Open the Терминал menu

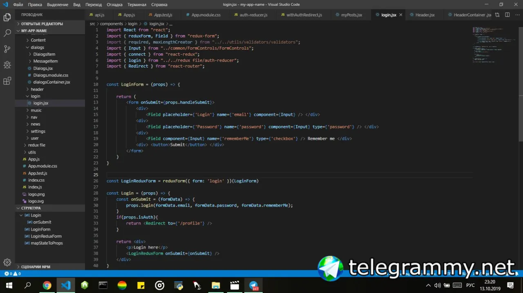136,4
